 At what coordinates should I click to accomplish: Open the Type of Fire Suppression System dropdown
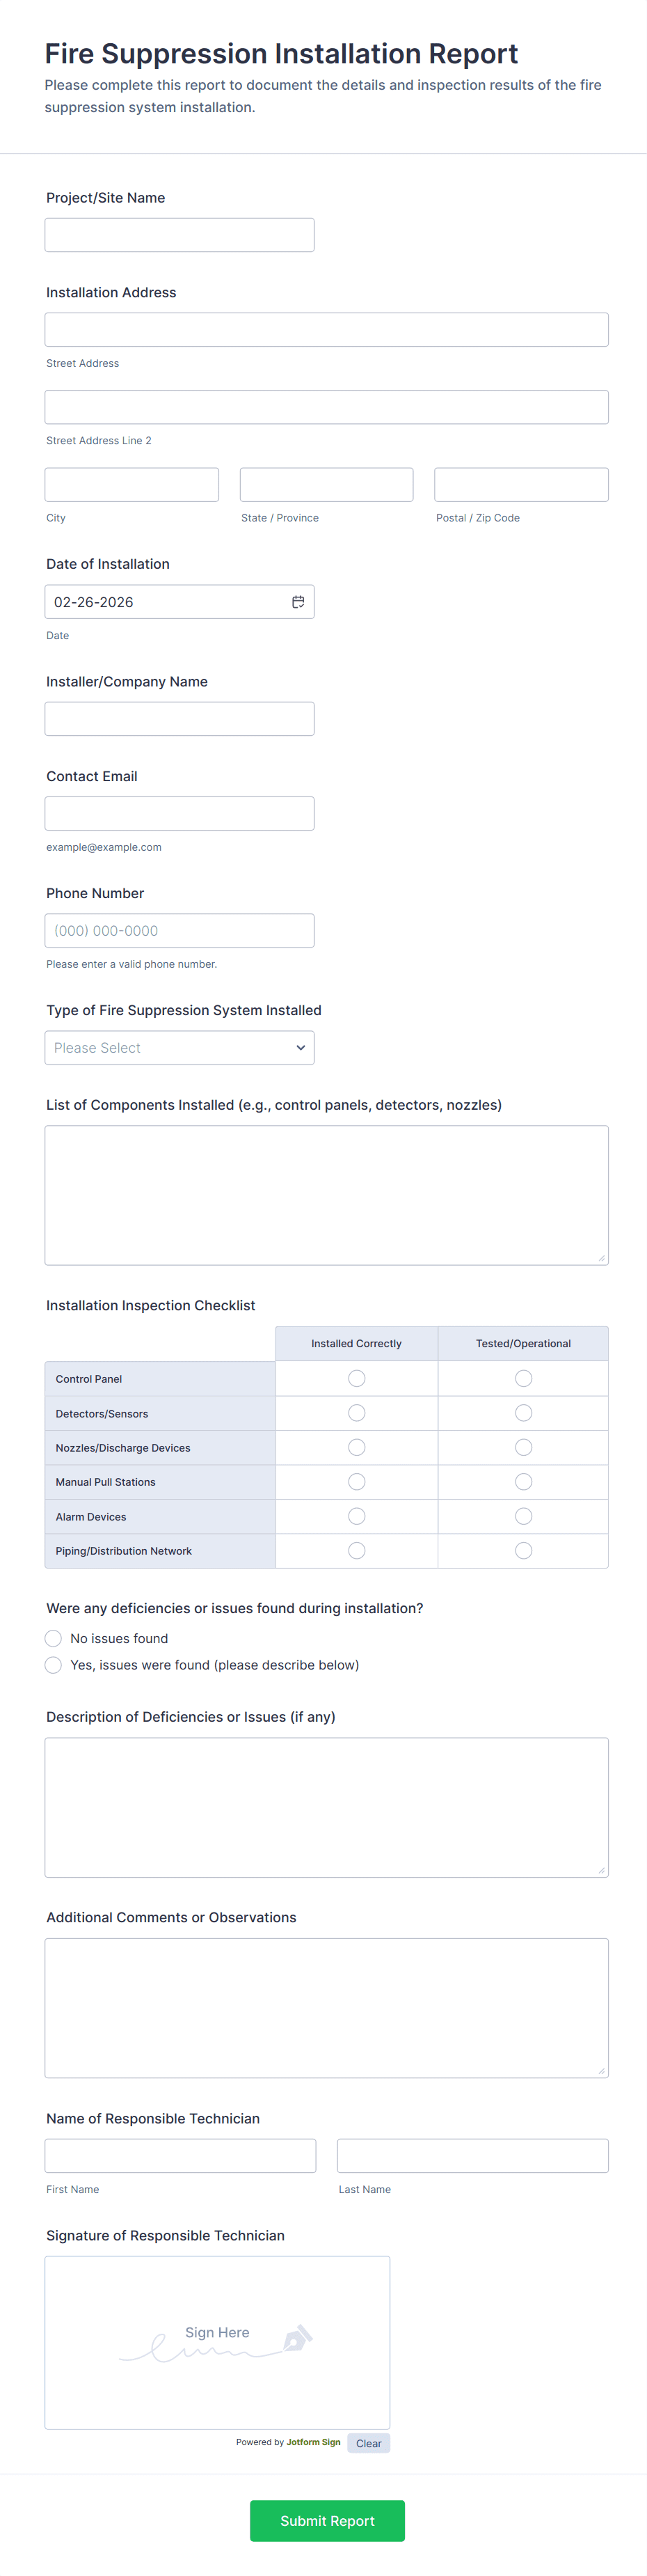[179, 1047]
